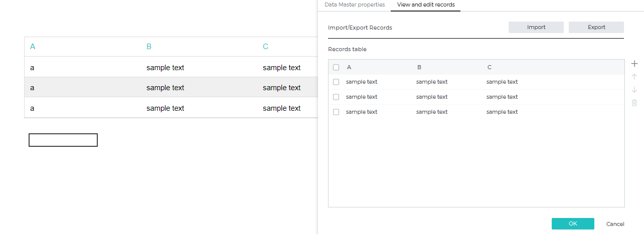This screenshot has width=644, height=234.
Task: Switch to Data Master properties tab
Action: pos(355,5)
